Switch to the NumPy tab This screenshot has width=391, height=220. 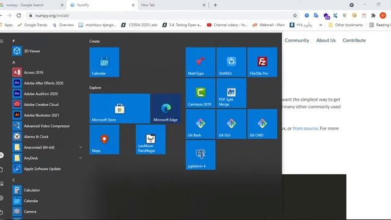click(103, 5)
